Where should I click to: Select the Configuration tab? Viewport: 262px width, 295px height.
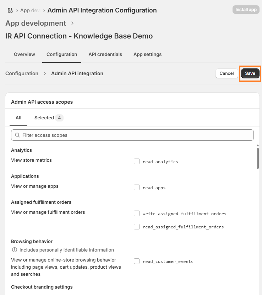point(62,55)
